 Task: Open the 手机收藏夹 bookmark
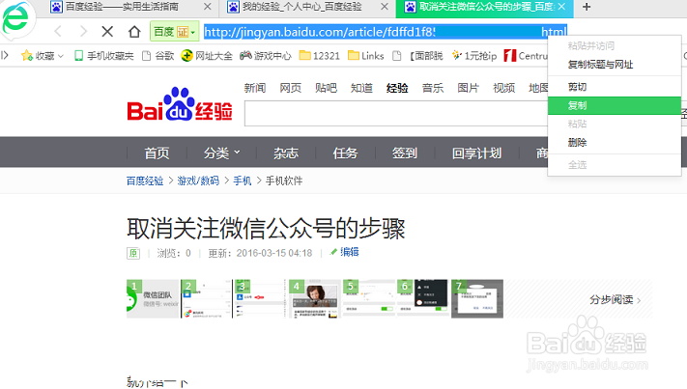[x=103, y=56]
